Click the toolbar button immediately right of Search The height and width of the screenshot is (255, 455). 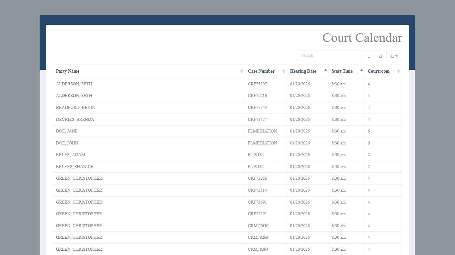point(369,56)
